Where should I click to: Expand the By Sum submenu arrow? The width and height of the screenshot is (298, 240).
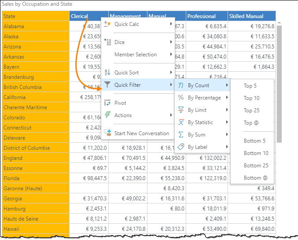pos(227,134)
